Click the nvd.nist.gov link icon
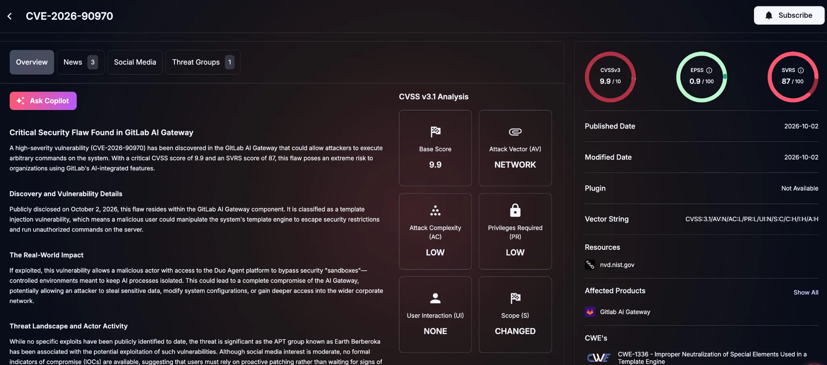827x365 pixels. tap(590, 265)
